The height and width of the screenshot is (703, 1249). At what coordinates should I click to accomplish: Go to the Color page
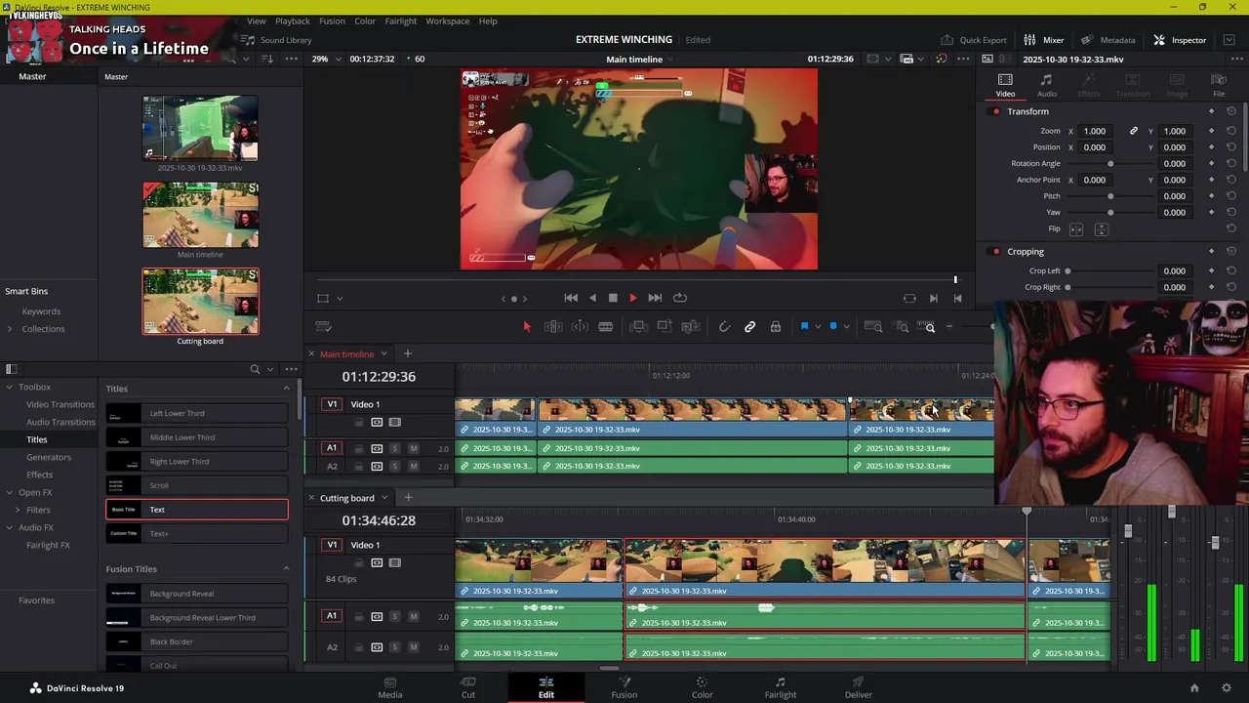point(702,687)
